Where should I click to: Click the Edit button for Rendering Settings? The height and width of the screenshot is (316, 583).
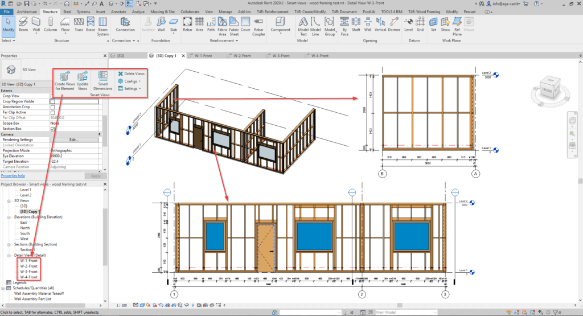point(74,139)
